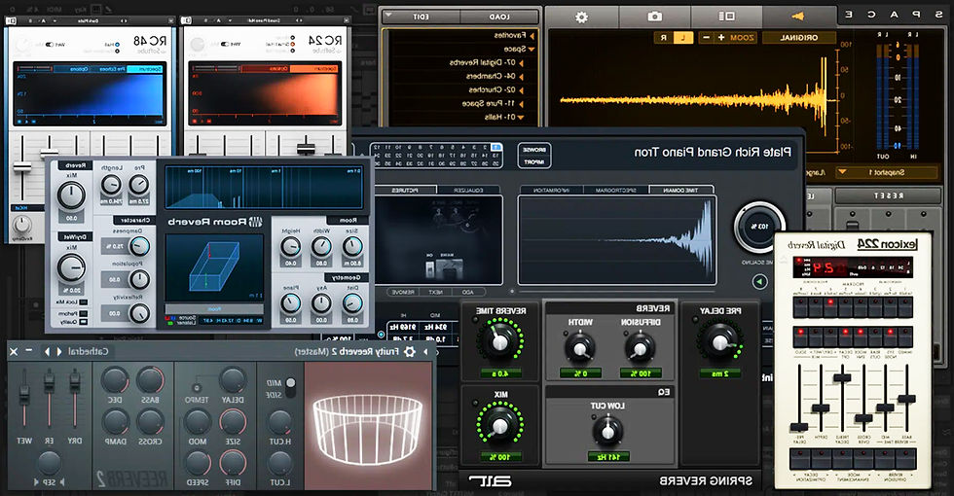Click the zoom plus icon on the waveform
The height and width of the screenshot is (496, 954).
click(x=721, y=38)
